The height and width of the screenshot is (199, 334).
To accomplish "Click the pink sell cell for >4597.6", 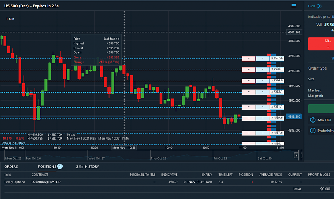I will [248, 58].
